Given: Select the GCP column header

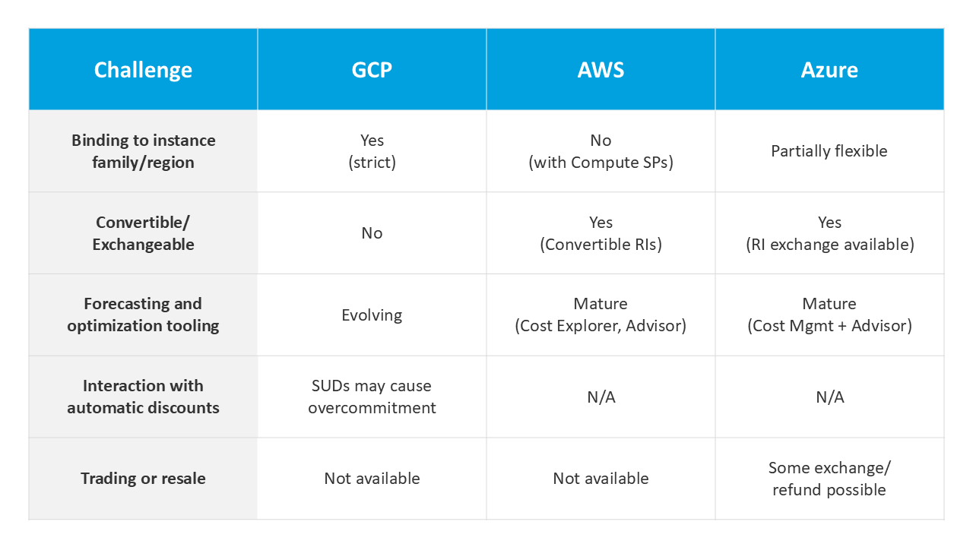Looking at the screenshot, I should click(x=372, y=70).
